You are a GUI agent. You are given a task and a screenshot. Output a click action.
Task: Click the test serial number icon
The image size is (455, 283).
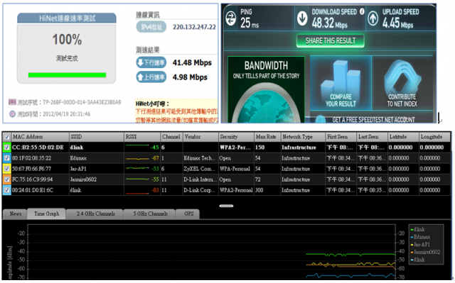click(12, 102)
